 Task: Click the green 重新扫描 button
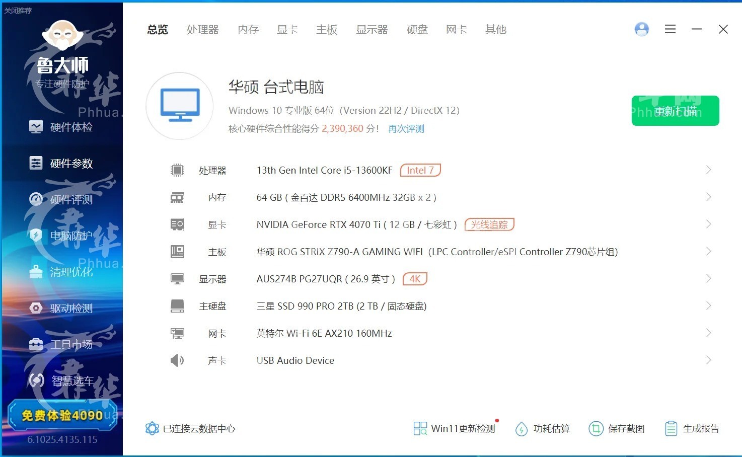click(675, 111)
